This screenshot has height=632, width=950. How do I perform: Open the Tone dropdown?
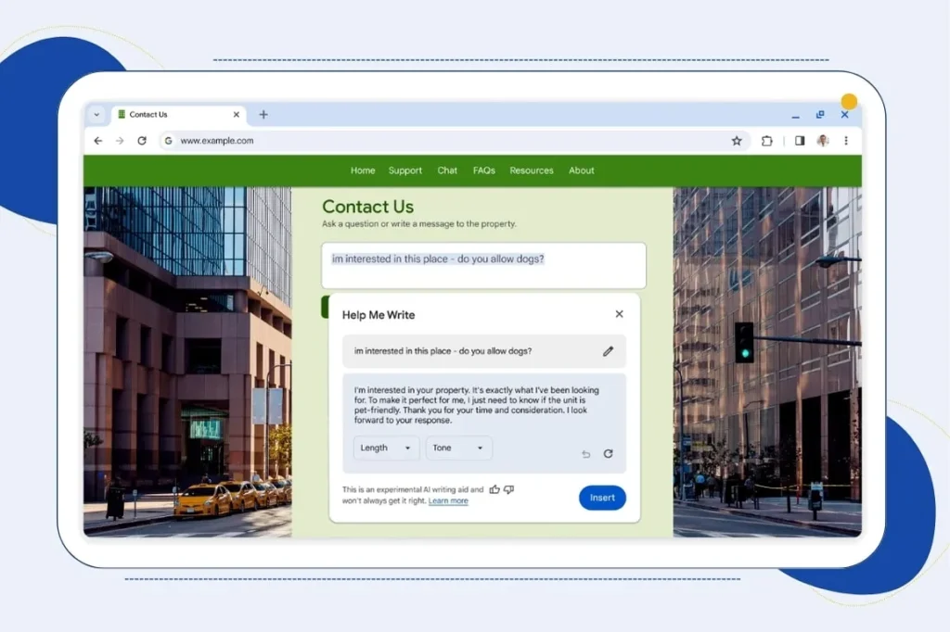458,448
